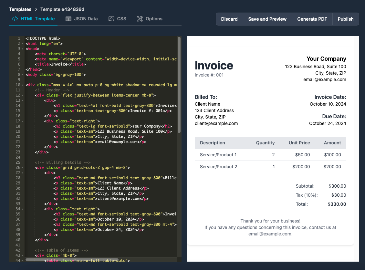Click the code editor vertical scrollbar
The height and width of the screenshot is (270, 365).
click(179, 84)
